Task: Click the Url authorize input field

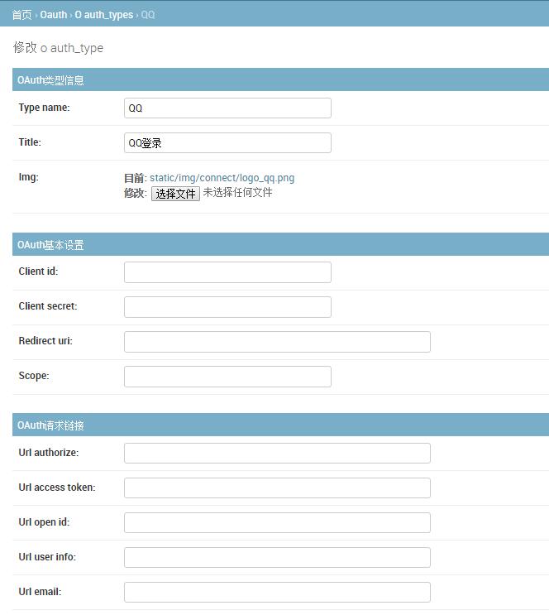Action: 277,453
